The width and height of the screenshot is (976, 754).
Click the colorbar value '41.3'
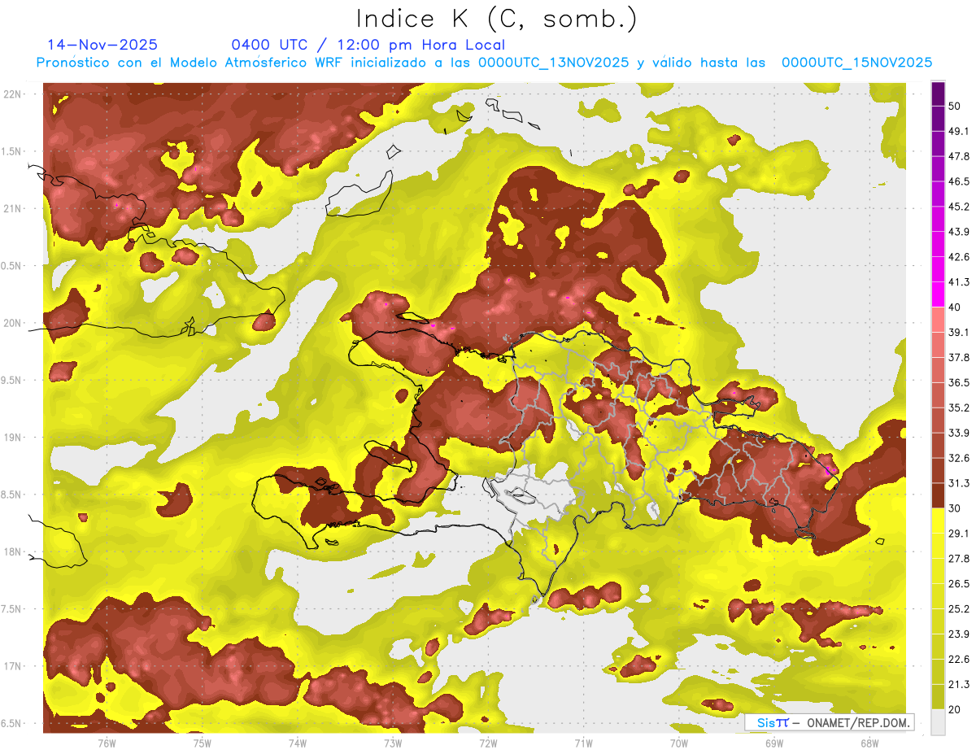click(x=959, y=282)
